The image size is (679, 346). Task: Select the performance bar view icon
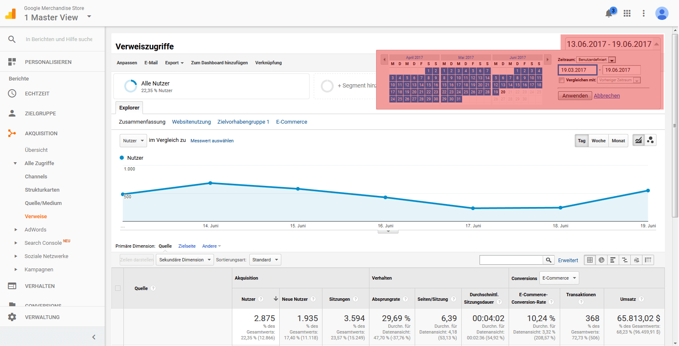[613, 260]
